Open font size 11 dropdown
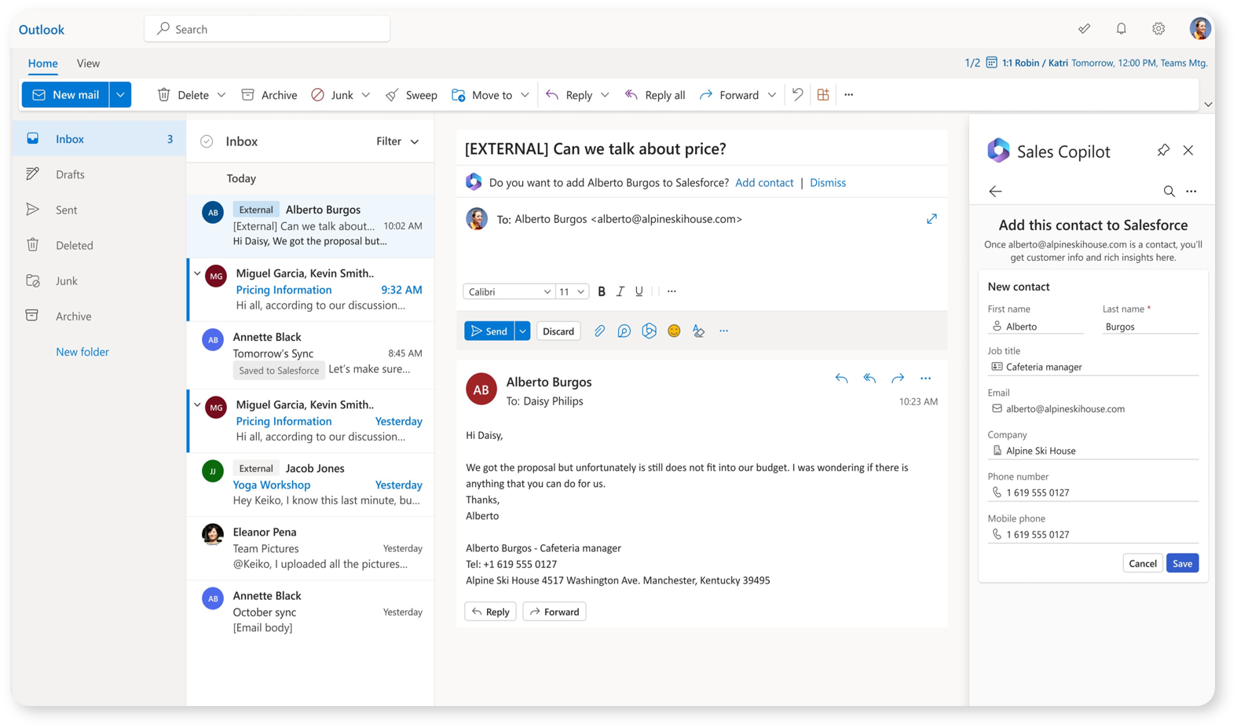This screenshot has width=1237, height=728. click(572, 291)
